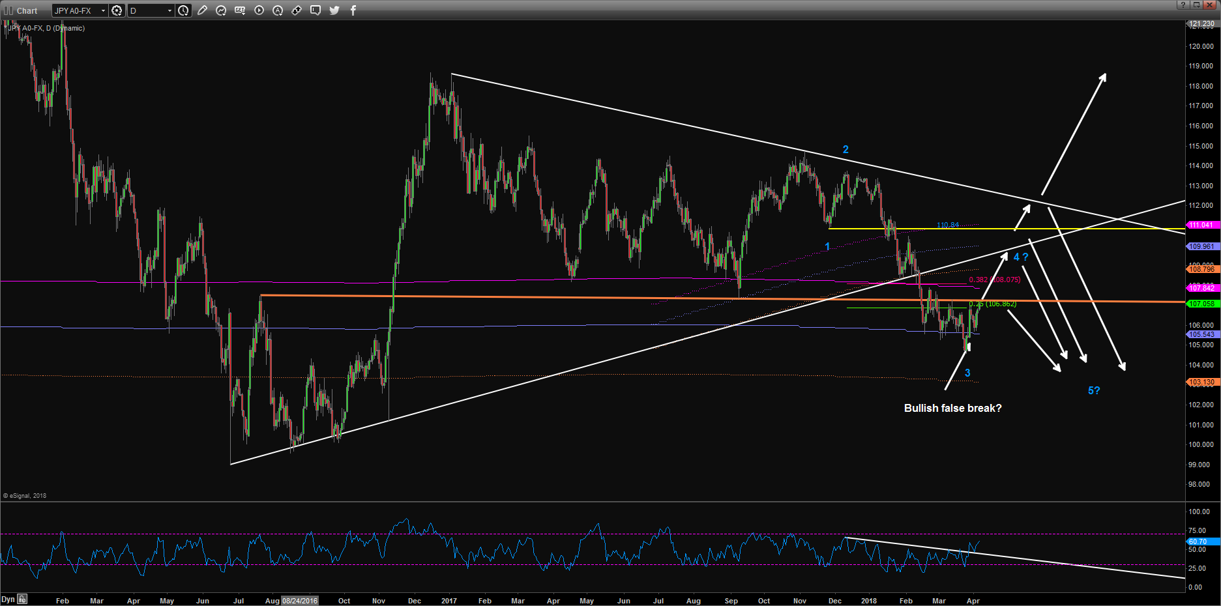Click the orange 108.796 price marker
Viewport: 1221px width, 606px height.
coord(1201,269)
